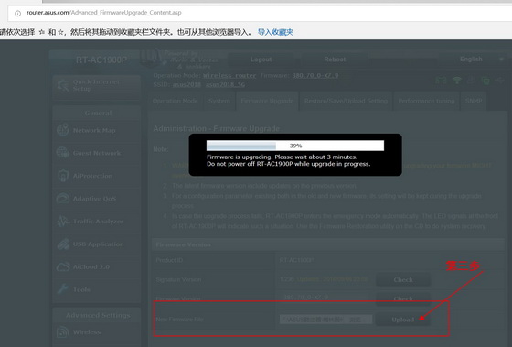Click the Tools wrench icon
This screenshot has width=512, height=347.
(x=63, y=289)
